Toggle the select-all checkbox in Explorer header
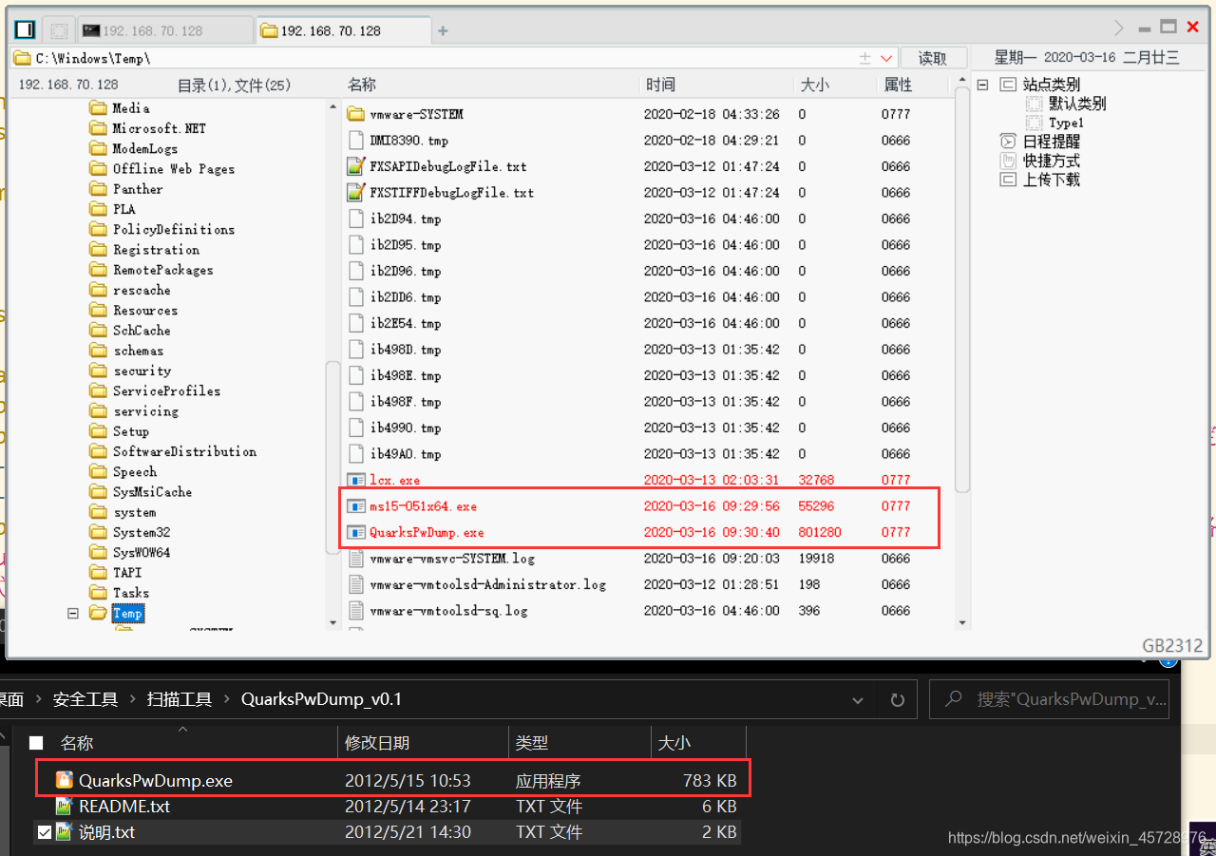Viewport: 1216px width, 856px height. tap(36, 743)
